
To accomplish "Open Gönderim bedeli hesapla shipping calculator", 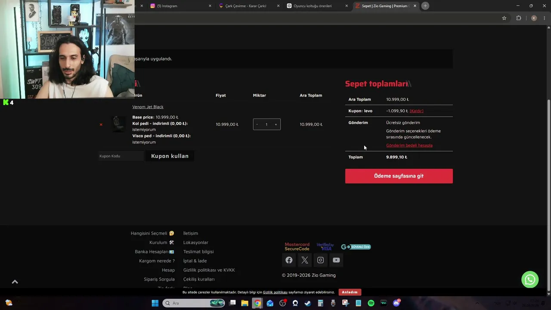I will click(x=409, y=146).
